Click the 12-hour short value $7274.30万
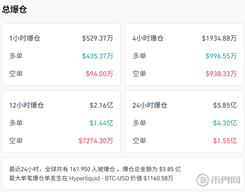The width and height of the screenshot is (245, 192). pyautogui.click(x=96, y=141)
